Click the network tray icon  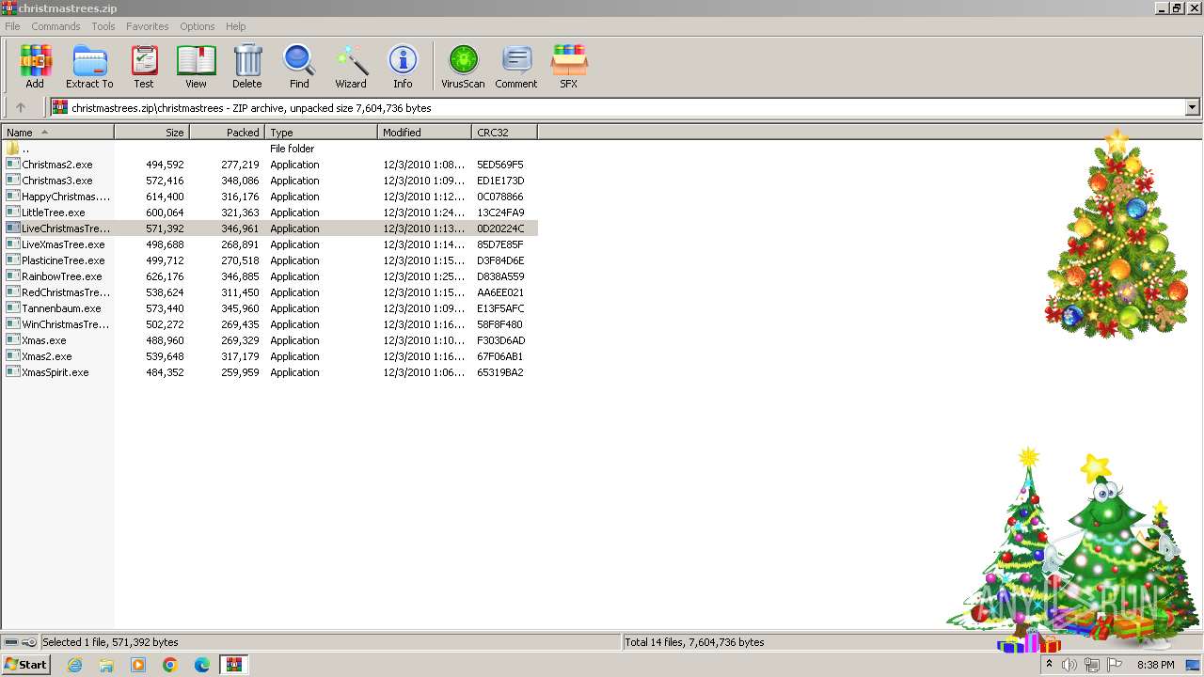coord(1092,665)
